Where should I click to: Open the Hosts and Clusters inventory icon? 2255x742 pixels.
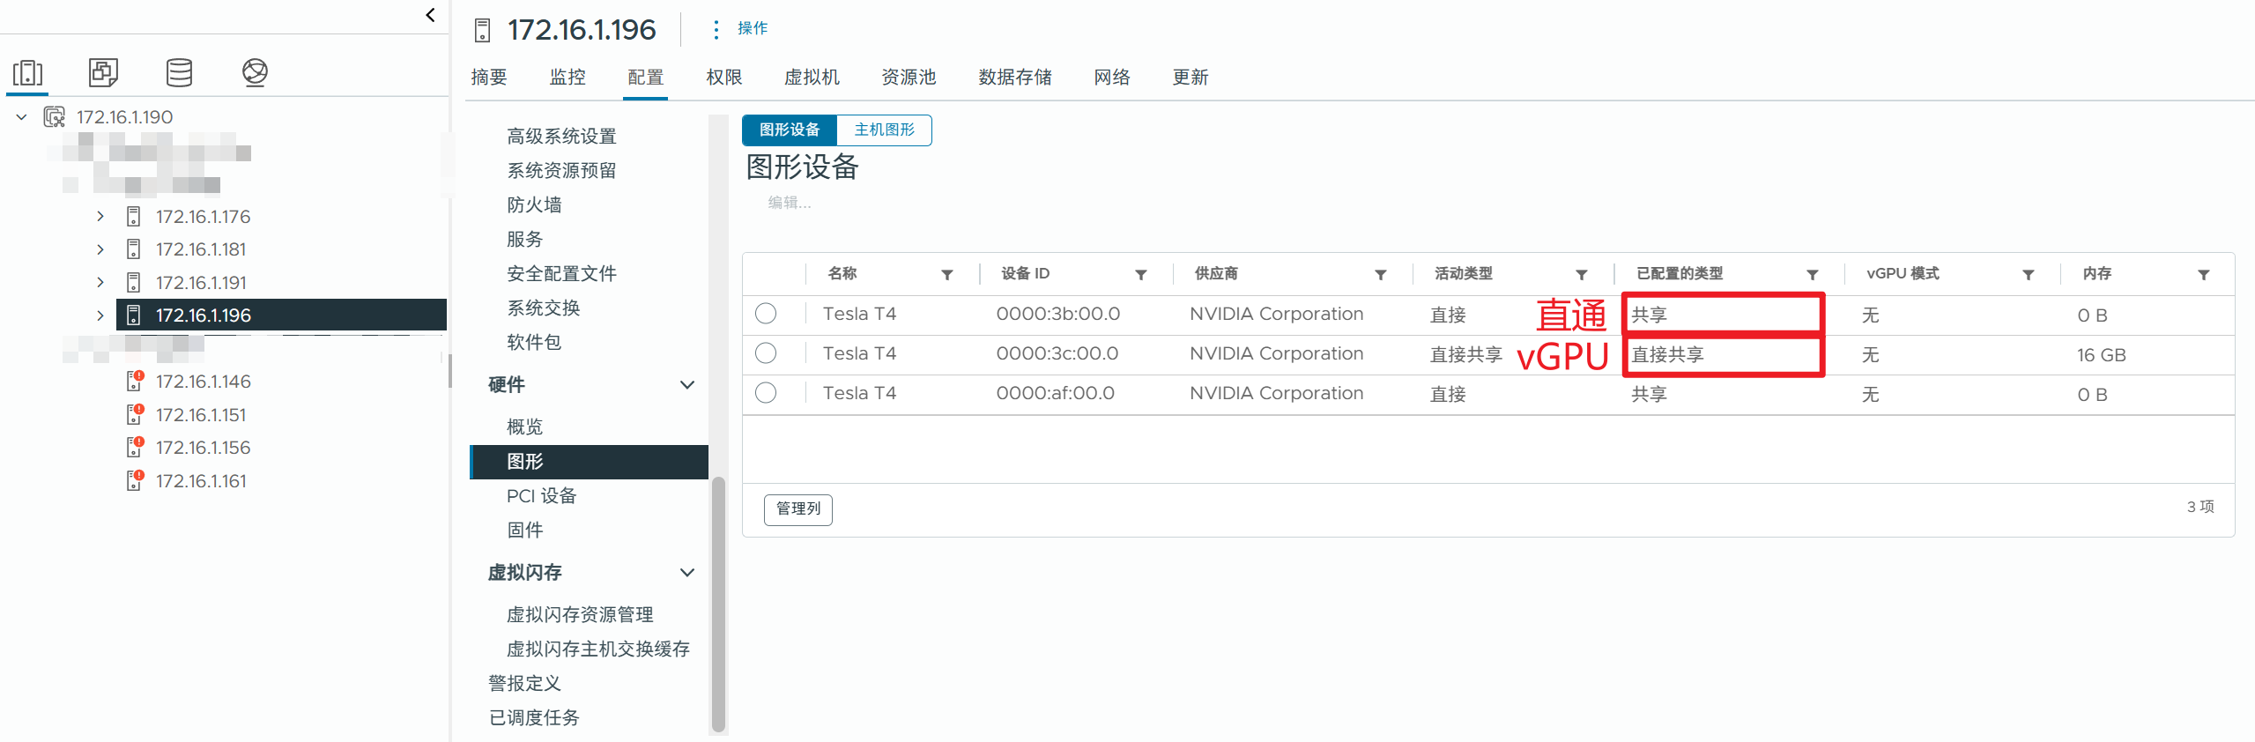(27, 72)
